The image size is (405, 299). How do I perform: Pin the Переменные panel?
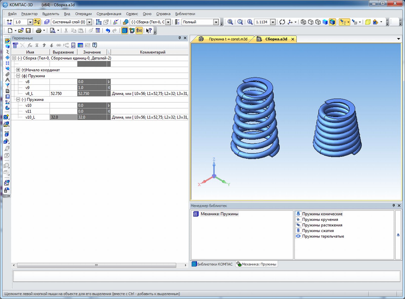[x=179, y=38]
